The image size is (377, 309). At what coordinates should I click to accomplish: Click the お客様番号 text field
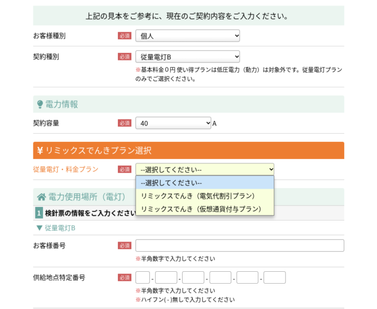pos(240,245)
